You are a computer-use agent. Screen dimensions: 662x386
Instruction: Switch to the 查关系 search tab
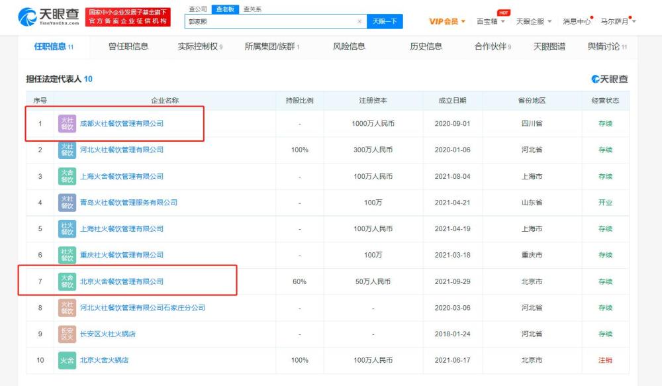(x=252, y=9)
